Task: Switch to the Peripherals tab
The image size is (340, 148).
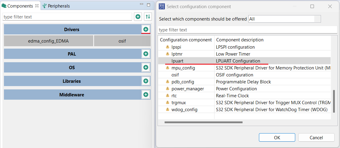Action: click(x=56, y=6)
